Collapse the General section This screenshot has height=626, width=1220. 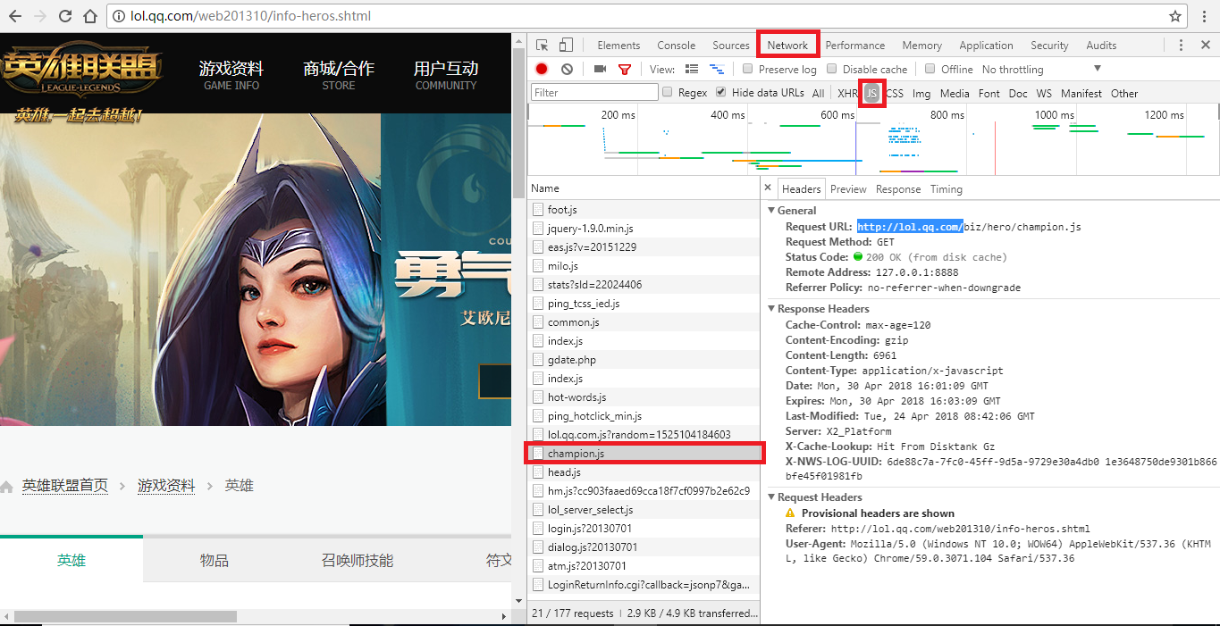(772, 211)
